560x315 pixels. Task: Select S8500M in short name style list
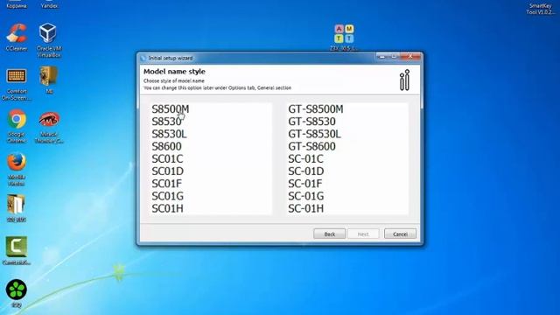[x=171, y=109]
